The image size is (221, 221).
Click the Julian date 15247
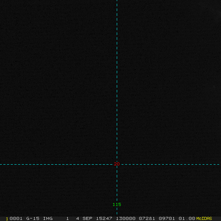coord(104,218)
